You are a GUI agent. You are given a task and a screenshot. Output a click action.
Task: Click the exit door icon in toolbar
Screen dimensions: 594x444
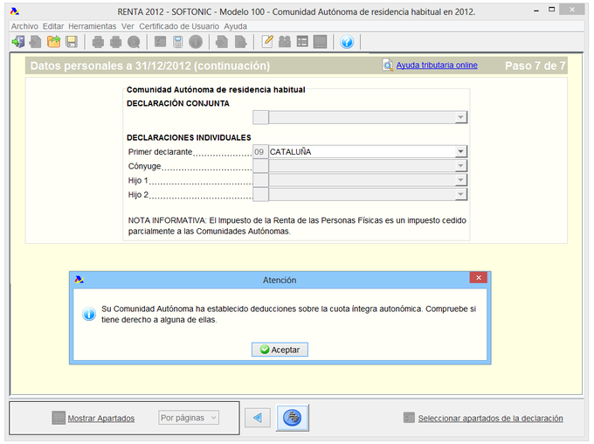click(x=17, y=41)
